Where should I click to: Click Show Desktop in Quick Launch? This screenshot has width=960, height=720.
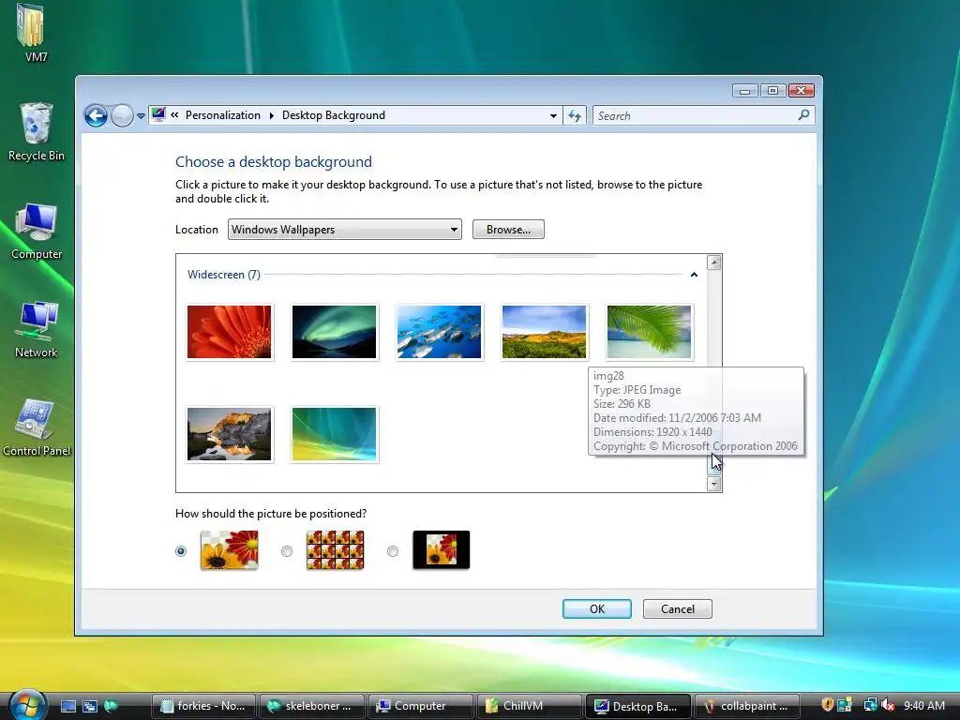tap(67, 706)
